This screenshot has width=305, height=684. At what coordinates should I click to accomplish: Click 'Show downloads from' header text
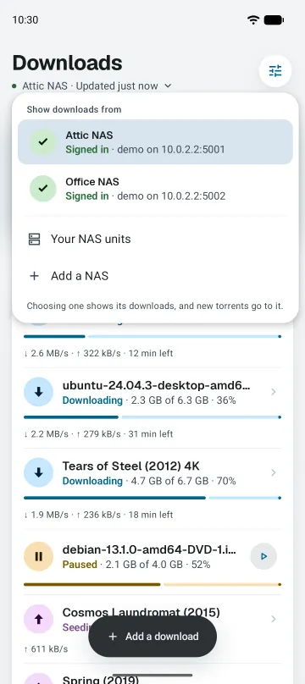[74, 109]
